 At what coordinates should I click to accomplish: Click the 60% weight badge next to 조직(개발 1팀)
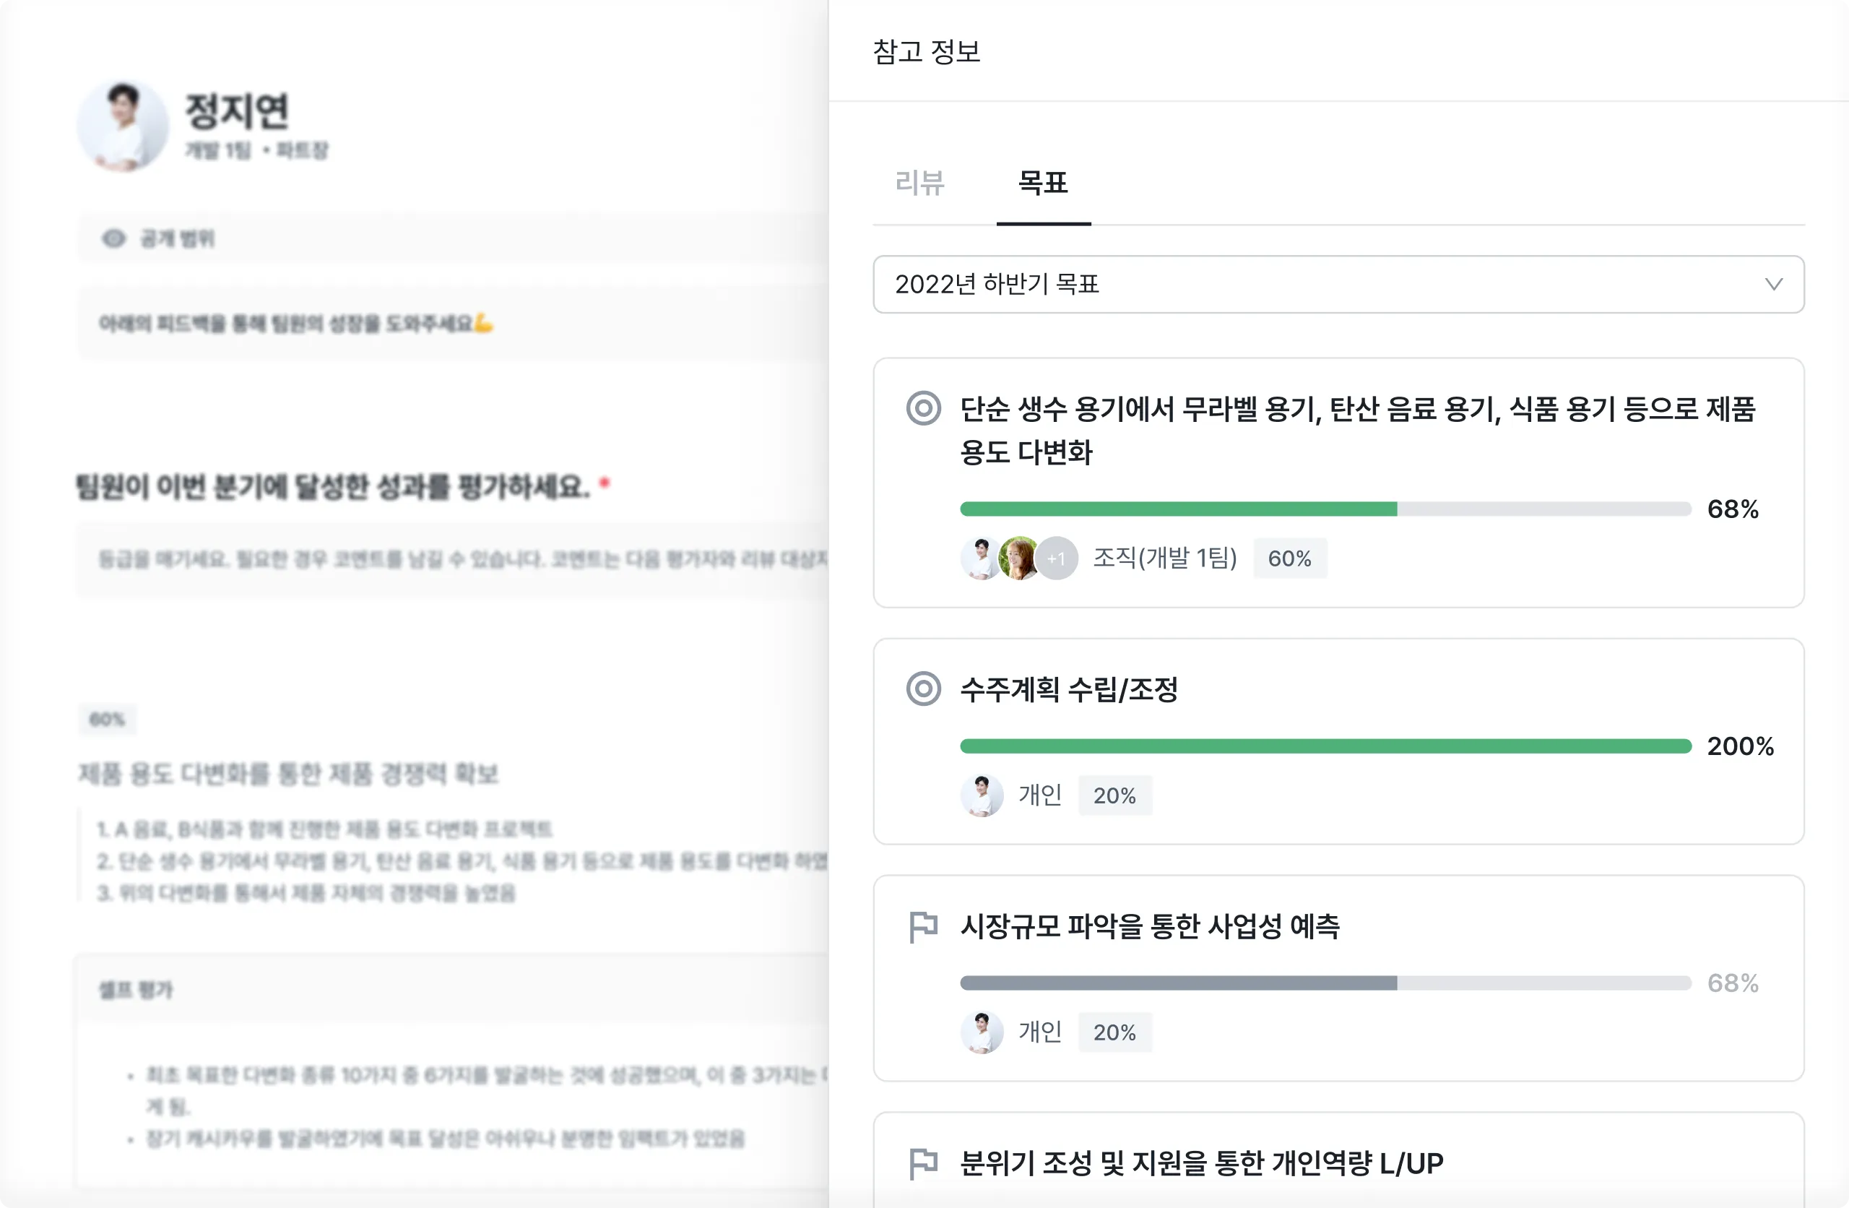(x=1290, y=558)
